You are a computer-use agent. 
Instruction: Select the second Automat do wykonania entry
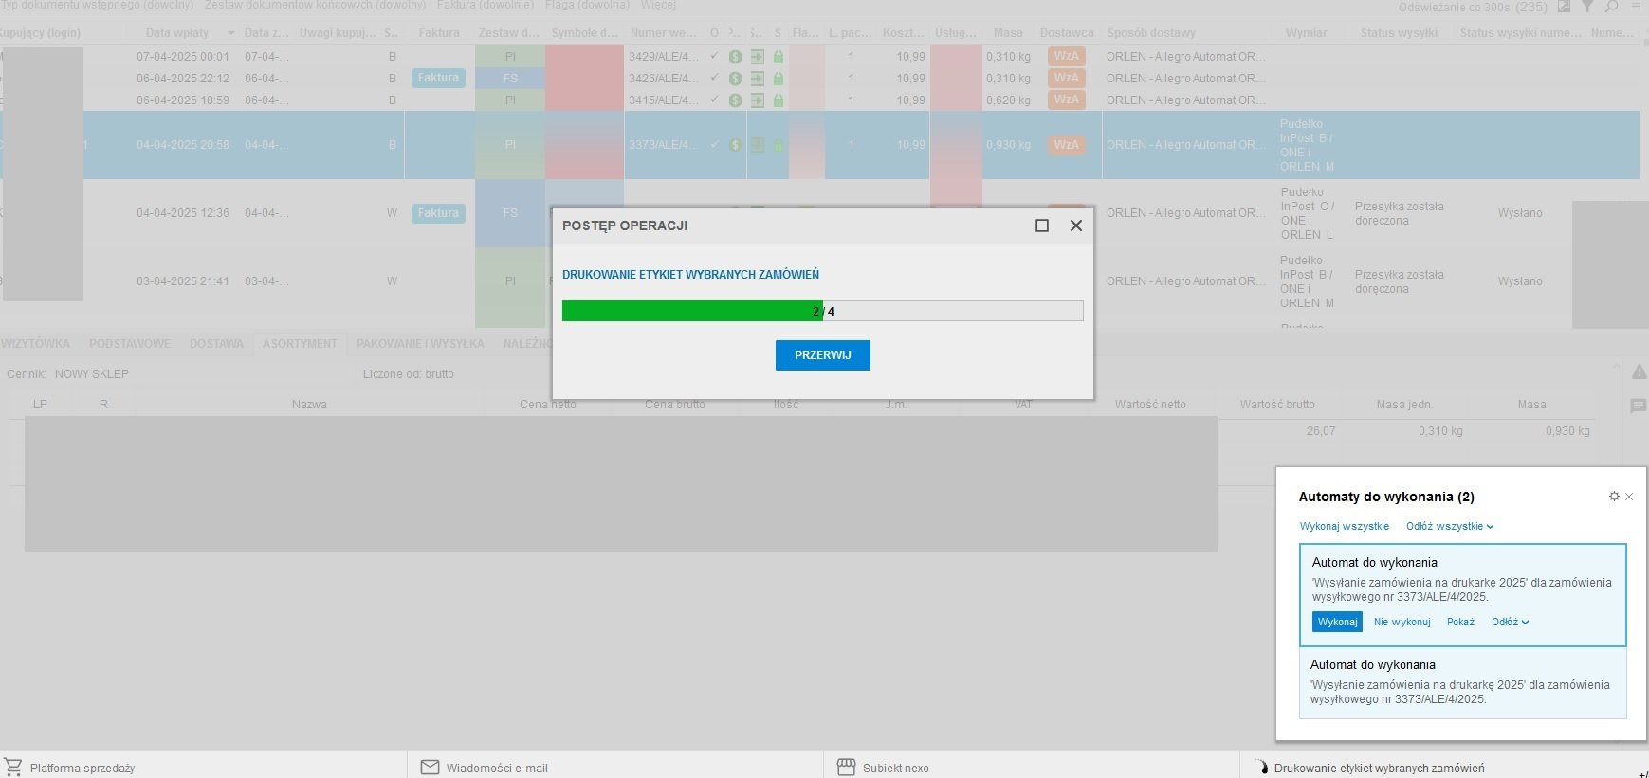pos(1462,682)
